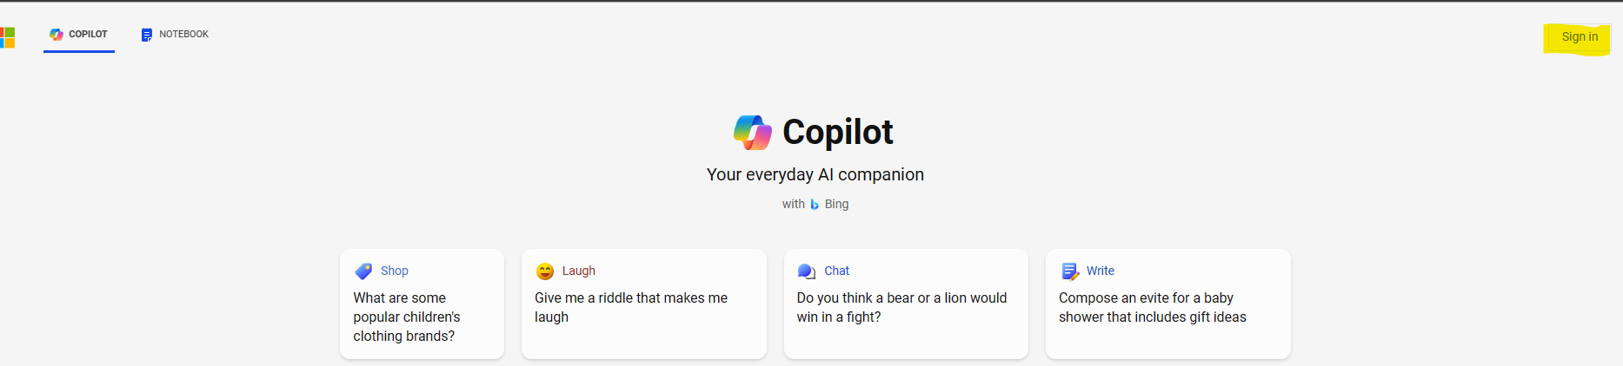
Task: Click the Write document pencil icon
Action: click(1070, 271)
